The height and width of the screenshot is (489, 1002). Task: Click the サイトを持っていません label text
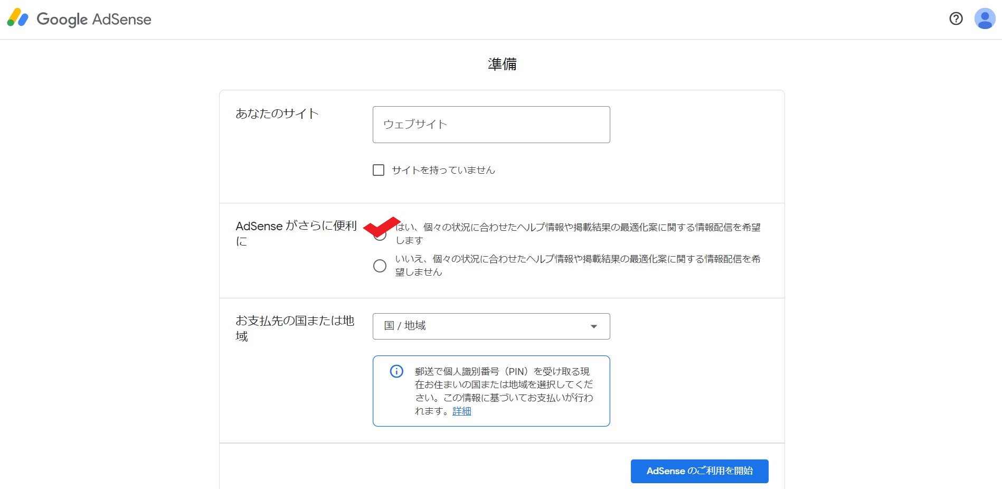tap(443, 170)
